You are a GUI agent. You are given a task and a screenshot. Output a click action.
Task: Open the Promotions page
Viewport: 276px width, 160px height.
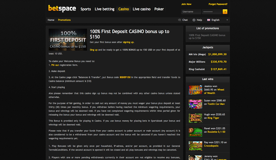64,20
